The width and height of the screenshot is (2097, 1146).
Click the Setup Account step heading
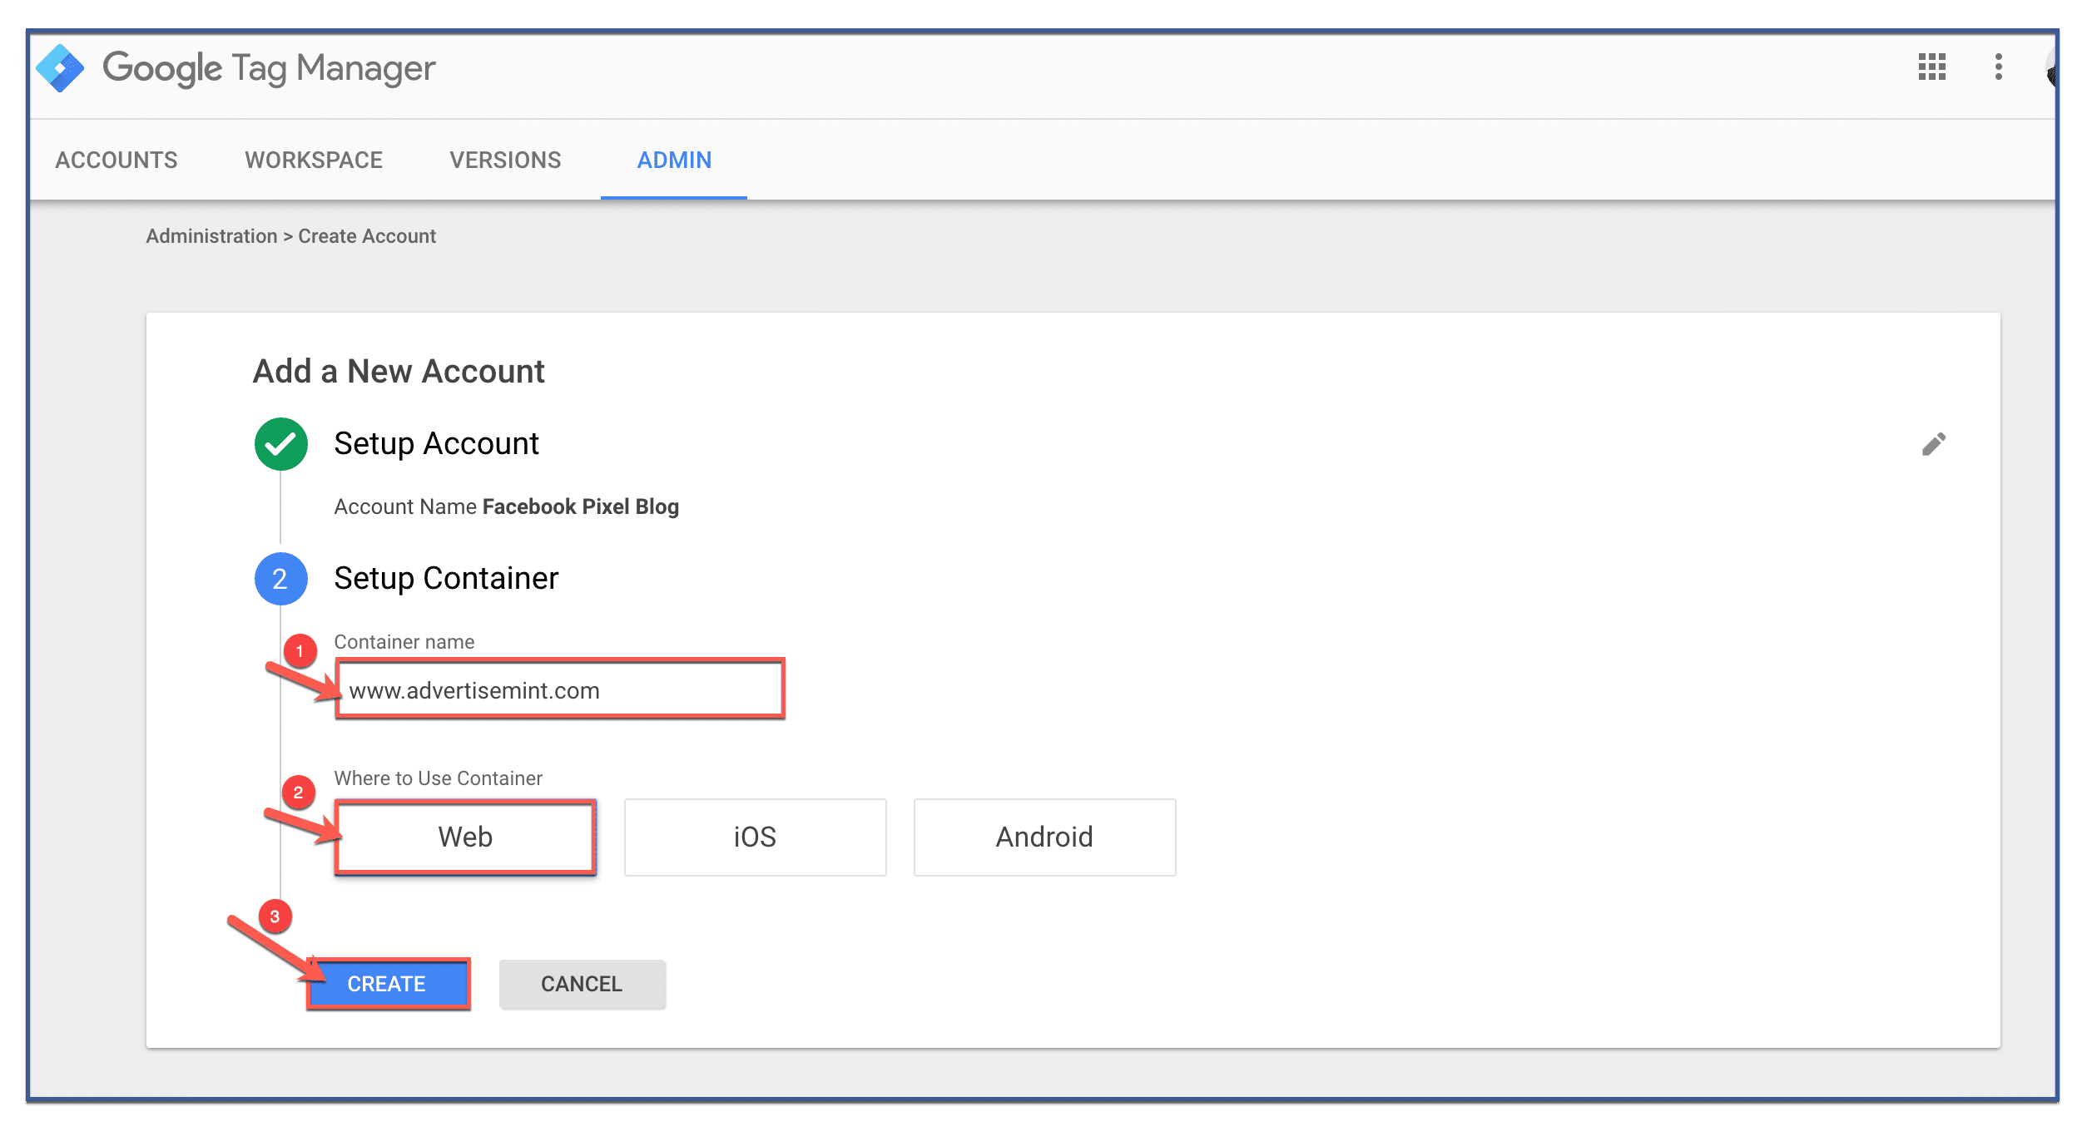click(x=436, y=444)
